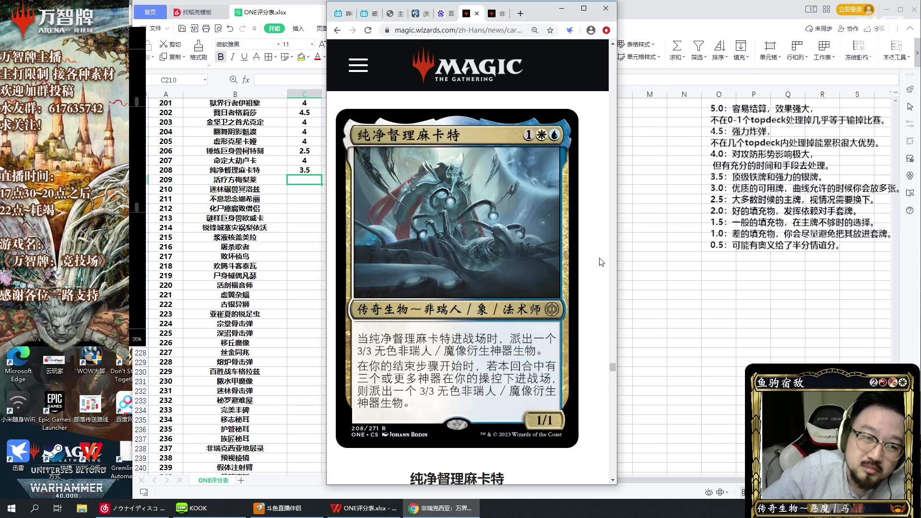Click the WPS print icon
Image resolution: width=921 pixels, height=518 pixels.
pos(206,28)
